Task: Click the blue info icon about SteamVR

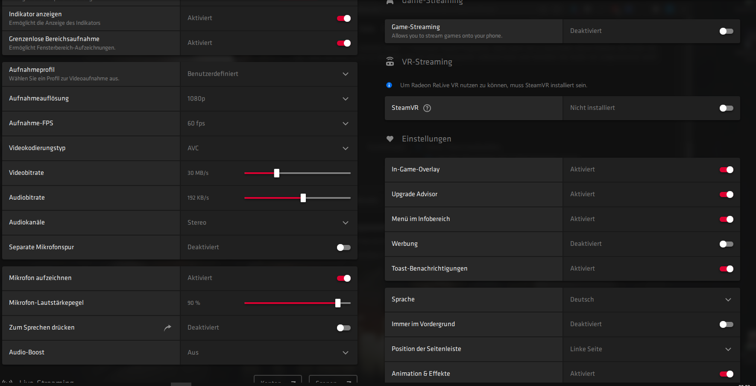Action: point(389,85)
